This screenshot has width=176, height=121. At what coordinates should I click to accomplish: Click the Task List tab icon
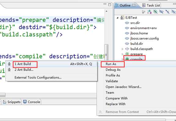(x=144, y=5)
